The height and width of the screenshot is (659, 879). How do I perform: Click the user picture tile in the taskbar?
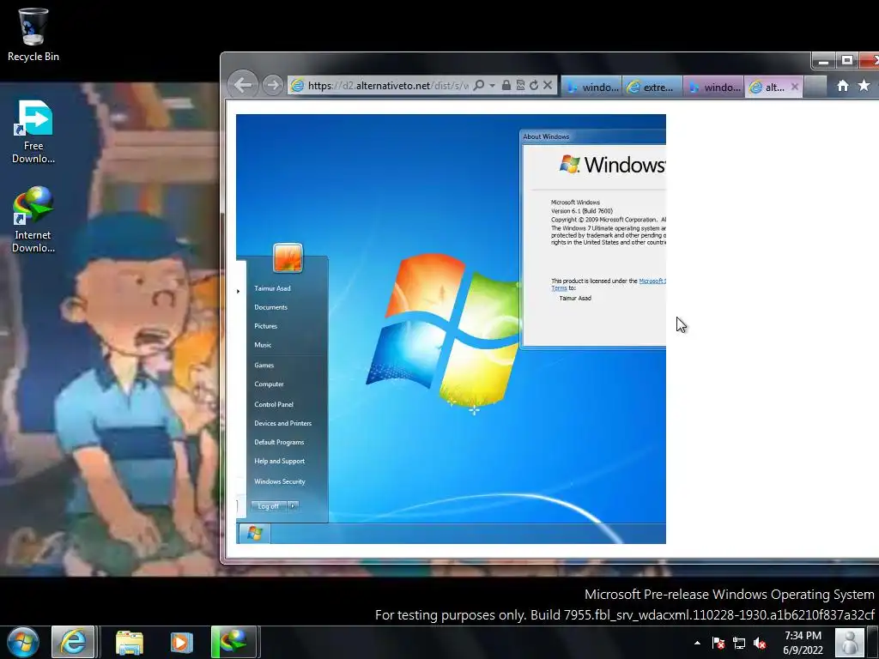point(850,643)
